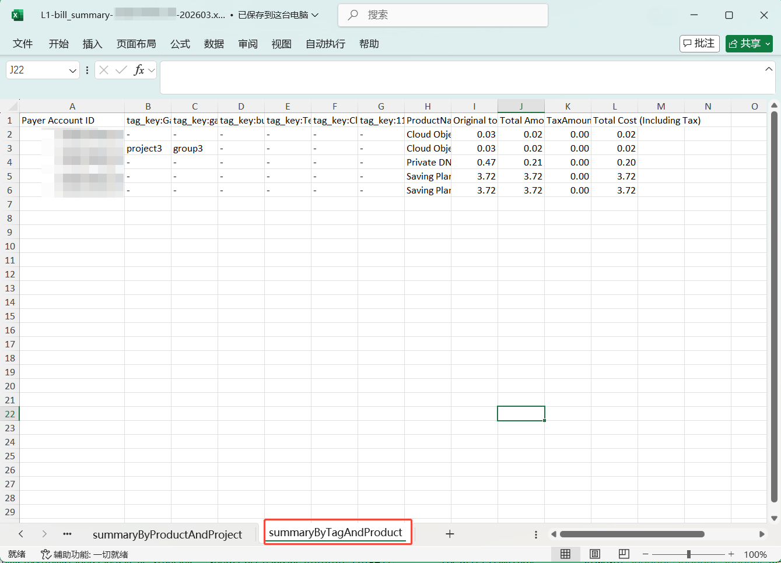The image size is (781, 563).
Task: Switch to Page Layout view icon
Action: [x=595, y=554]
